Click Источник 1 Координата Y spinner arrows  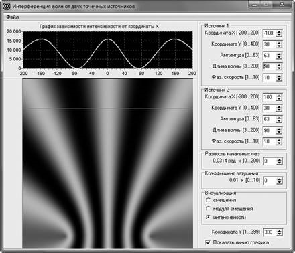pyautogui.click(x=279, y=44)
